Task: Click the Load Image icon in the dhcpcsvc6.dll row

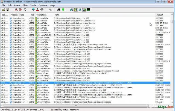Action: pos(36,76)
